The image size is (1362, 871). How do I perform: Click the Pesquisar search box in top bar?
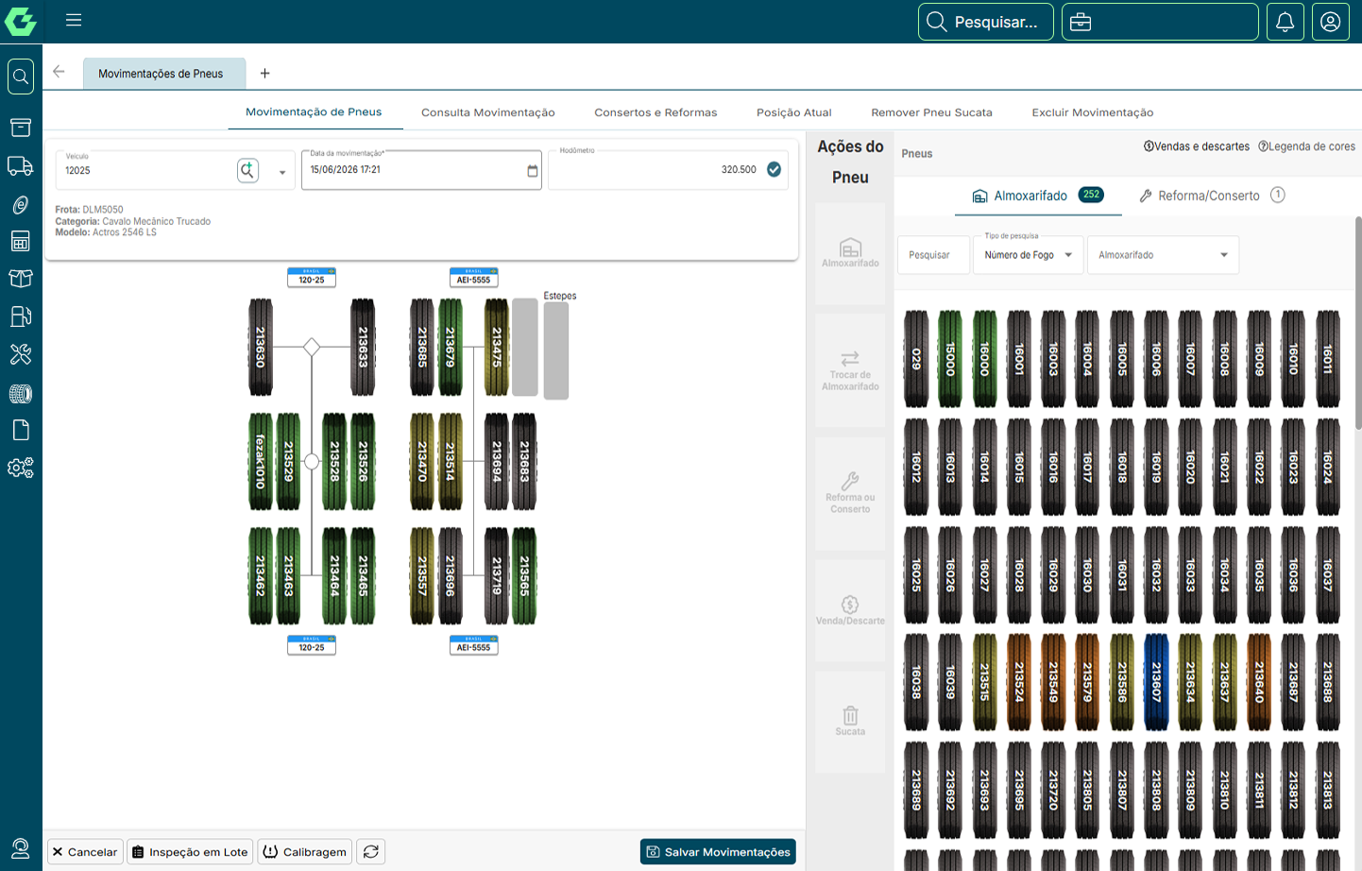click(985, 22)
